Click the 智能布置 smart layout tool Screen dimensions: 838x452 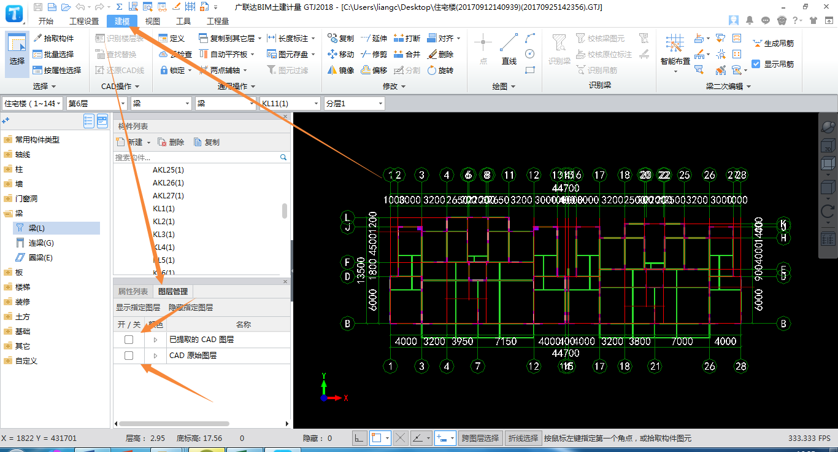[675, 52]
